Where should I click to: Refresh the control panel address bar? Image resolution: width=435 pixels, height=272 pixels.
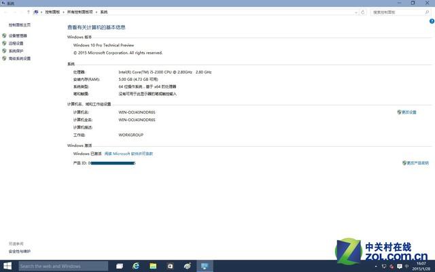pos(362,12)
